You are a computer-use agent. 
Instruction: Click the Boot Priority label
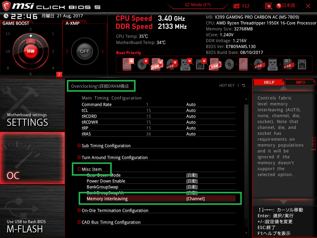(x=128, y=53)
